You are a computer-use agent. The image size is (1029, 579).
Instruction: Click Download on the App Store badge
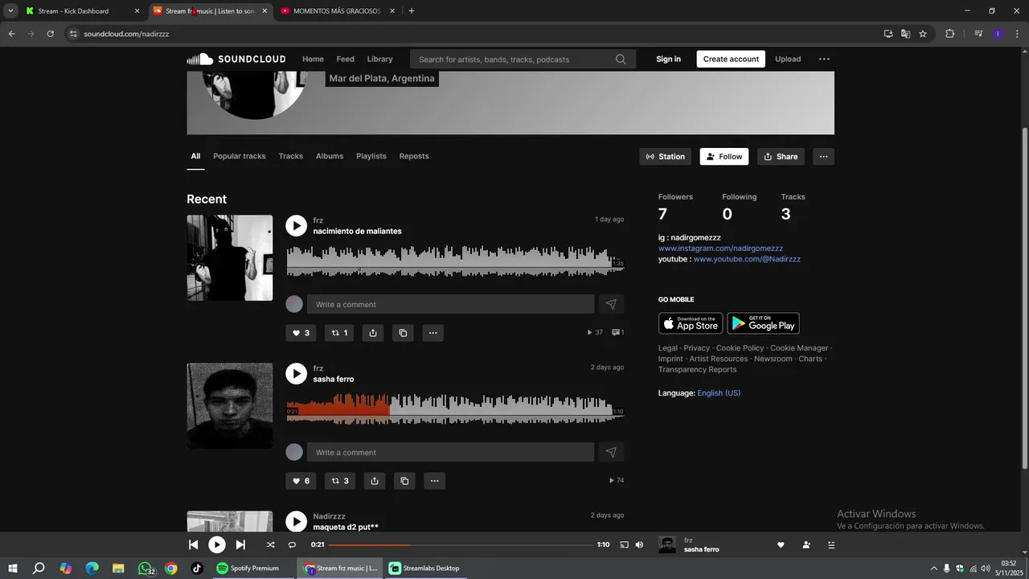[691, 323]
